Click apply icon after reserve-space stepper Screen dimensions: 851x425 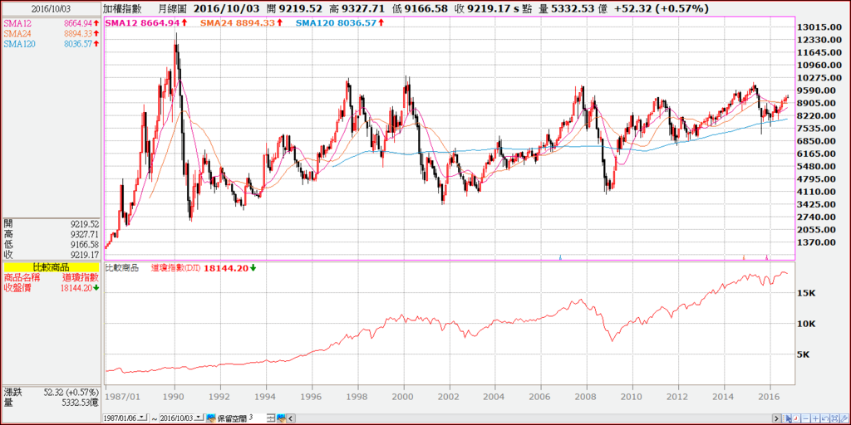(x=282, y=418)
